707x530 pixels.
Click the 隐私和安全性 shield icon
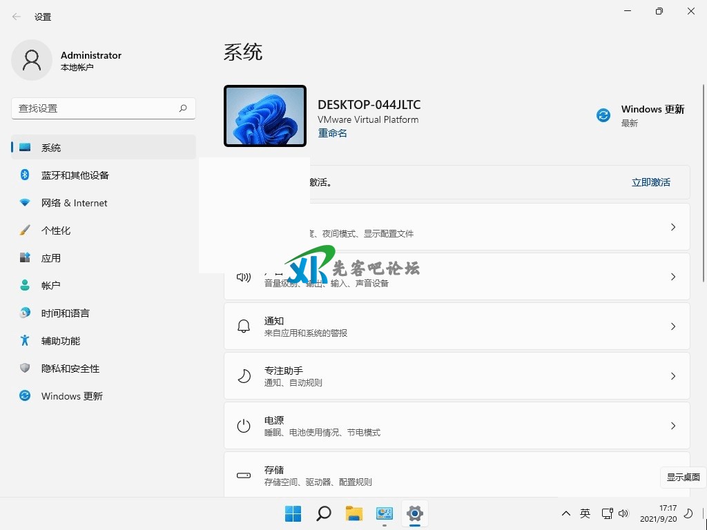point(25,369)
